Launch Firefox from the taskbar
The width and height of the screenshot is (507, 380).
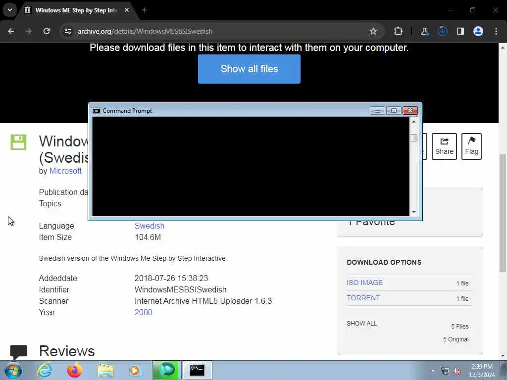click(74, 370)
